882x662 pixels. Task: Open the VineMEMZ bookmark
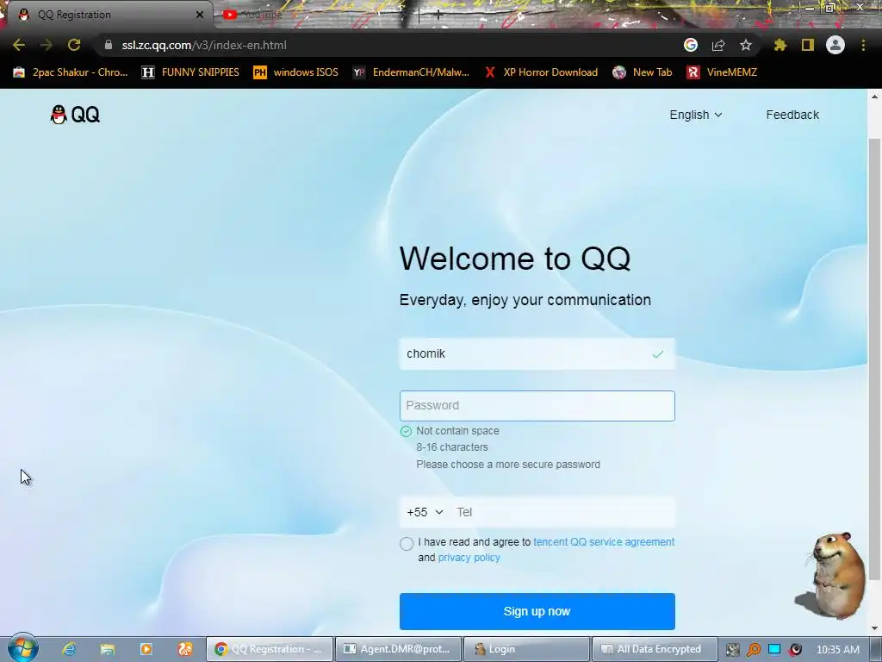pos(722,72)
